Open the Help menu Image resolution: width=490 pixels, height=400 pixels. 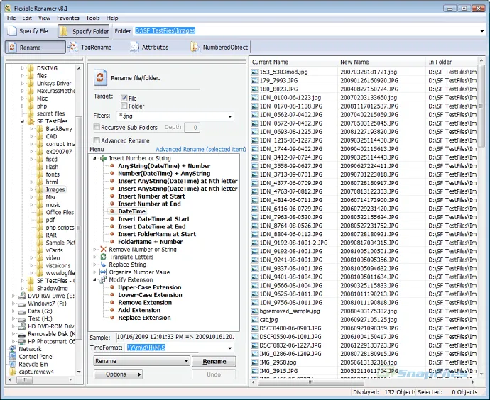point(112,18)
